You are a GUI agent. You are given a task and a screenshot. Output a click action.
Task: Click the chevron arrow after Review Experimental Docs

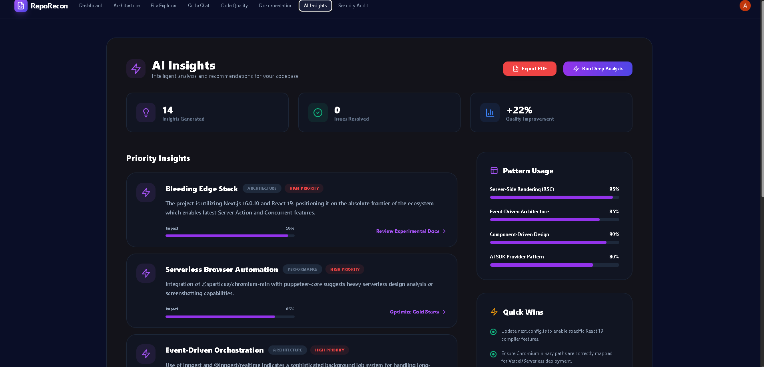[x=444, y=231]
